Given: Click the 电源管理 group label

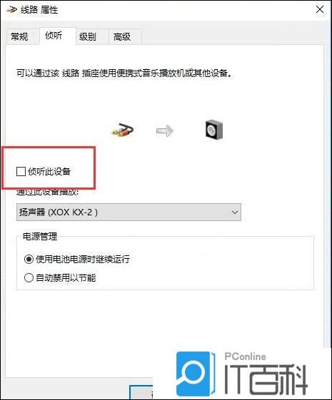Looking at the screenshot, I should point(40,237).
